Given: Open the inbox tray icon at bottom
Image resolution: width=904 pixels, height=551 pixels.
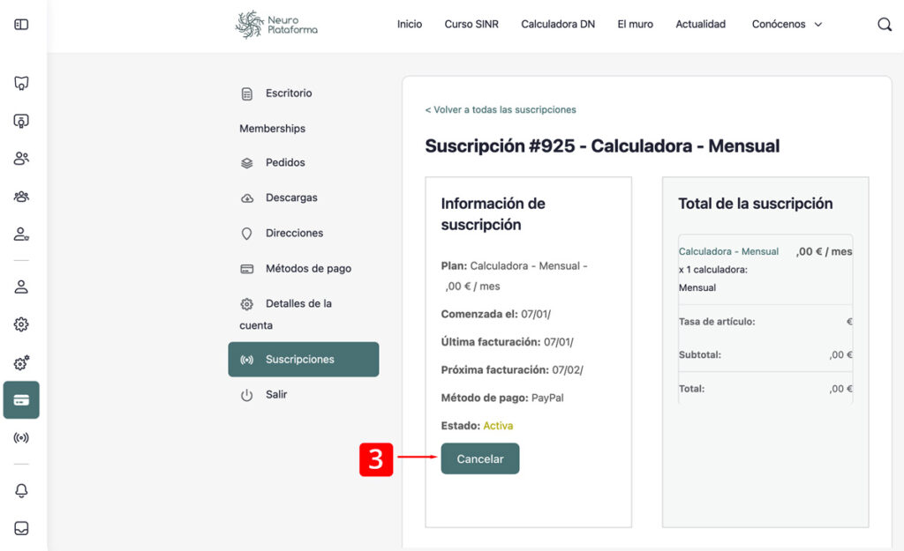Looking at the screenshot, I should pyautogui.click(x=21, y=528).
